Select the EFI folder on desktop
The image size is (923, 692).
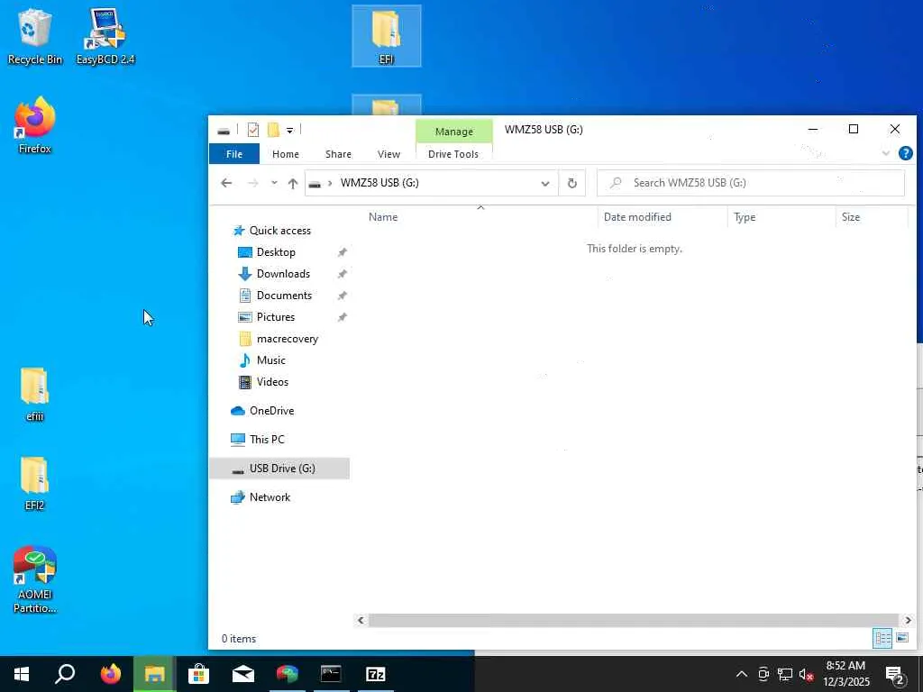(386, 36)
